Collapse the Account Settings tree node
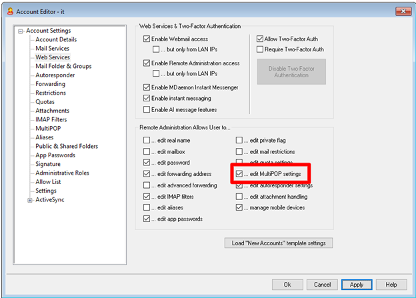 pyautogui.click(x=21, y=31)
